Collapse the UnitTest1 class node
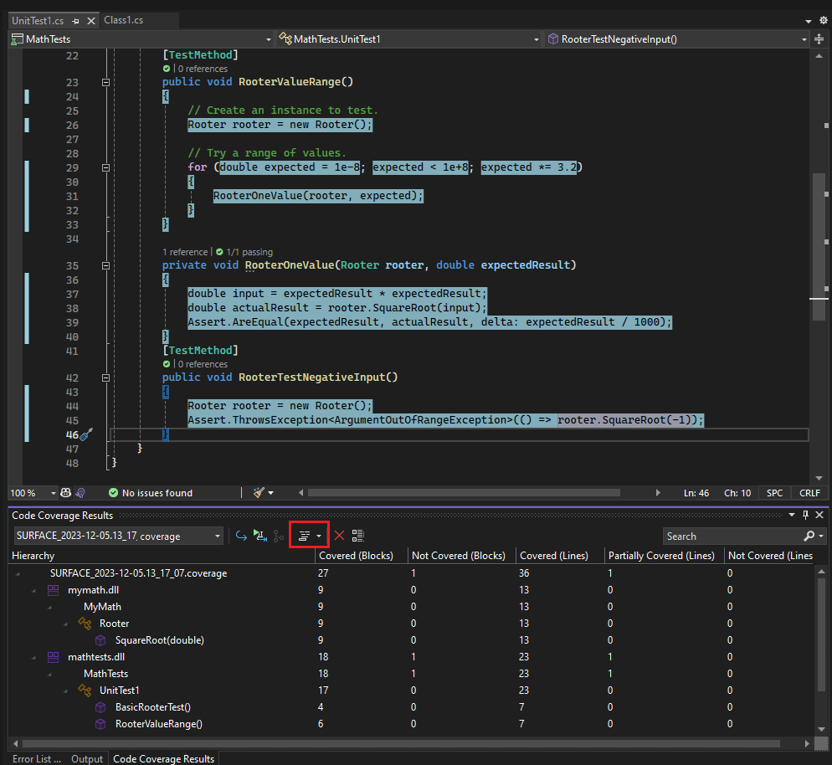Image resolution: width=832 pixels, height=765 pixels. pyautogui.click(x=66, y=691)
